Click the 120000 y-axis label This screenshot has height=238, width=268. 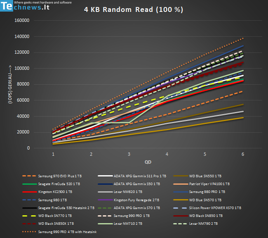(22, 52)
